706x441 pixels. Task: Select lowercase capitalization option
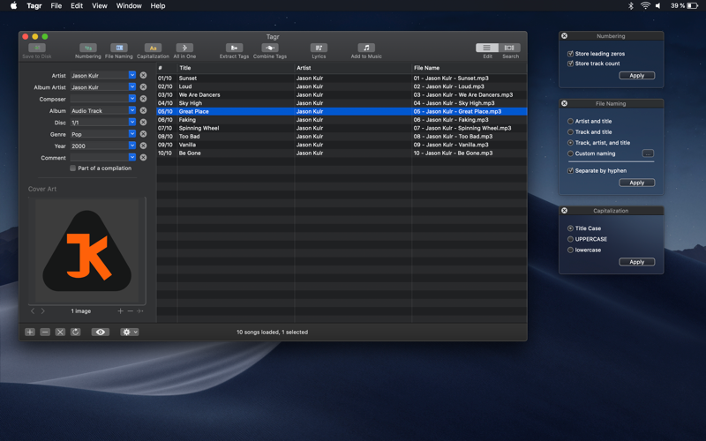pyautogui.click(x=570, y=250)
